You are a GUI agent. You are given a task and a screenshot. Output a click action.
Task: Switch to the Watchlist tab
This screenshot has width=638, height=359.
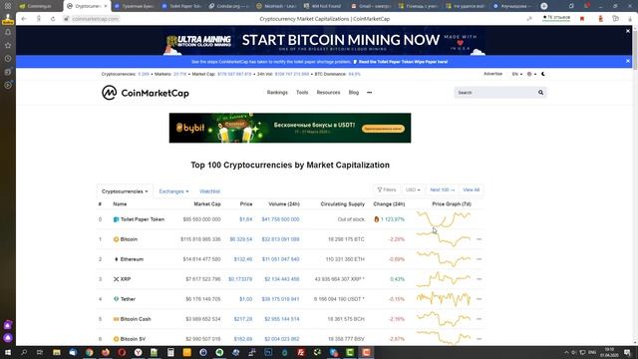pos(209,191)
